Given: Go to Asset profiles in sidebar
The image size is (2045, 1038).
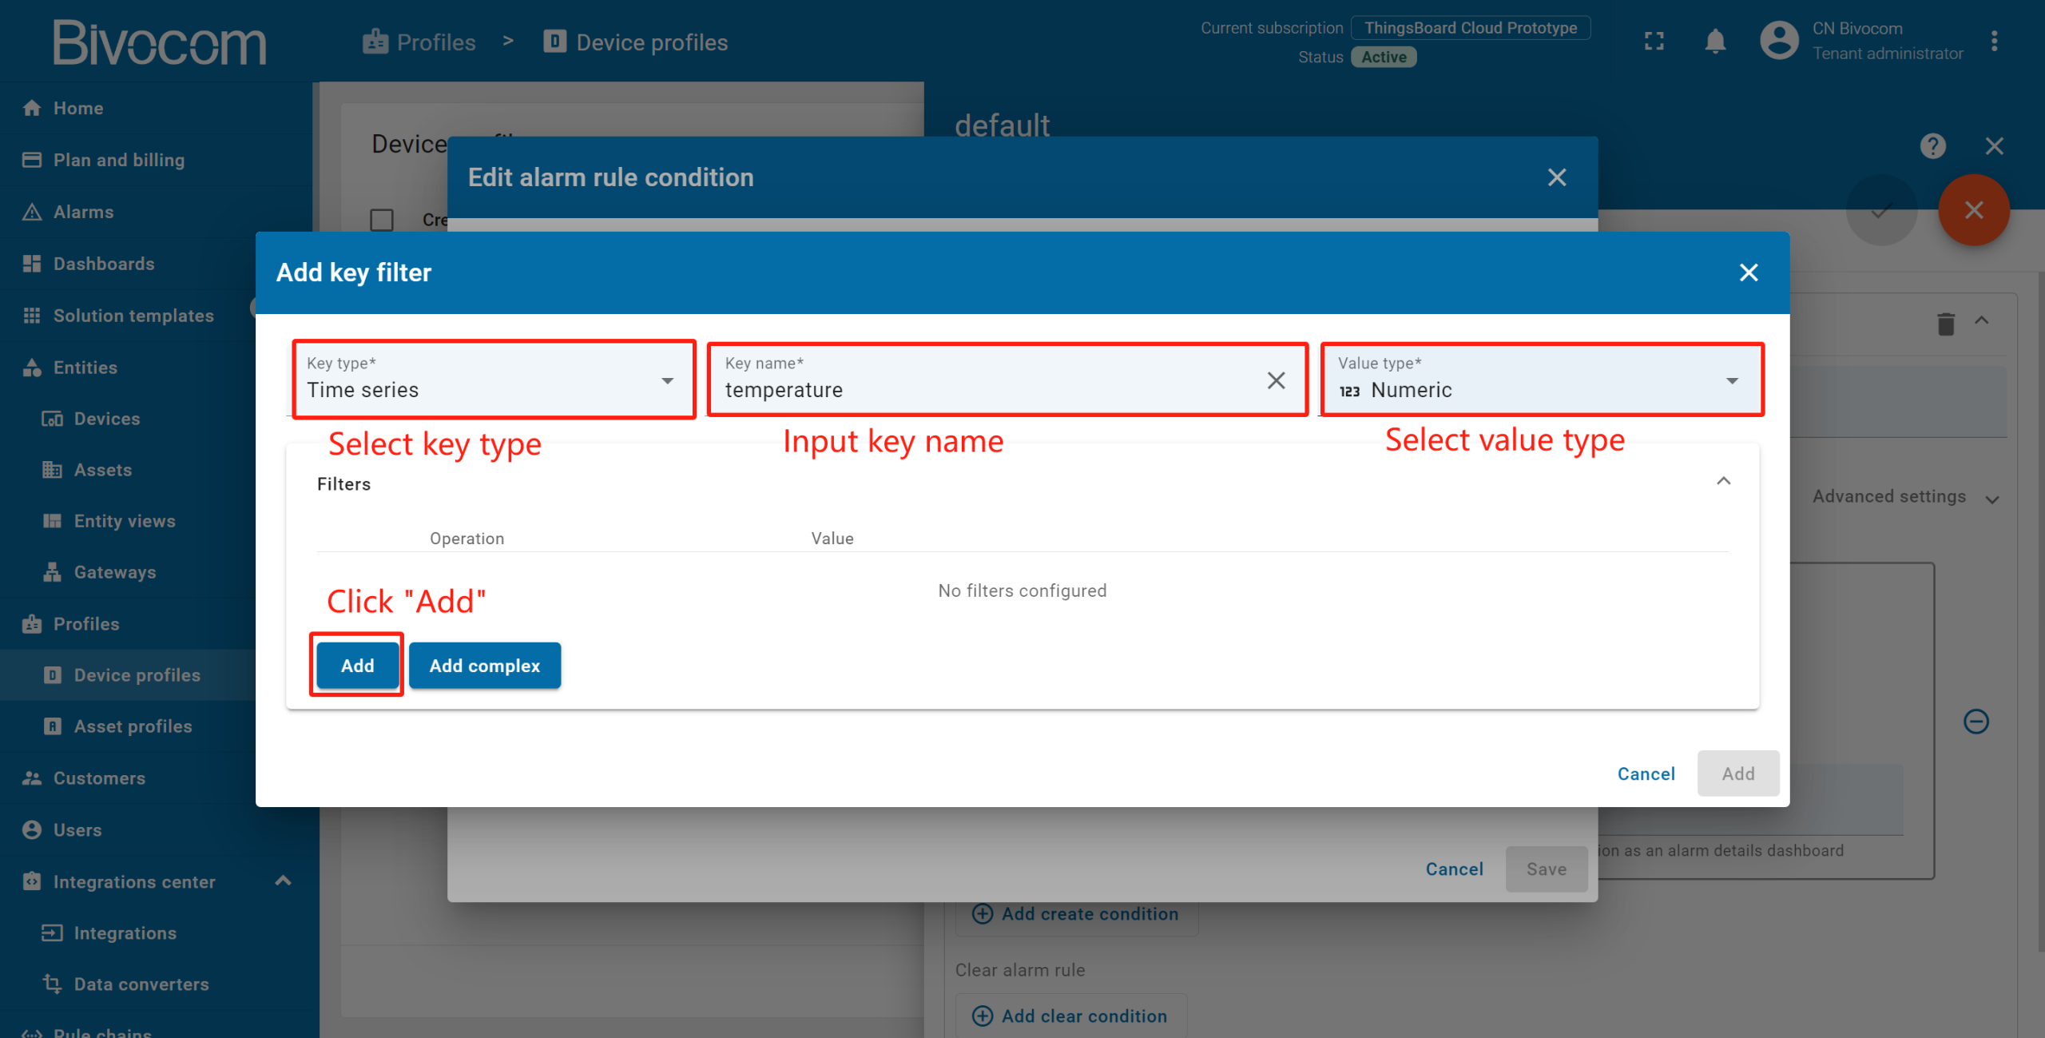Looking at the screenshot, I should [133, 726].
